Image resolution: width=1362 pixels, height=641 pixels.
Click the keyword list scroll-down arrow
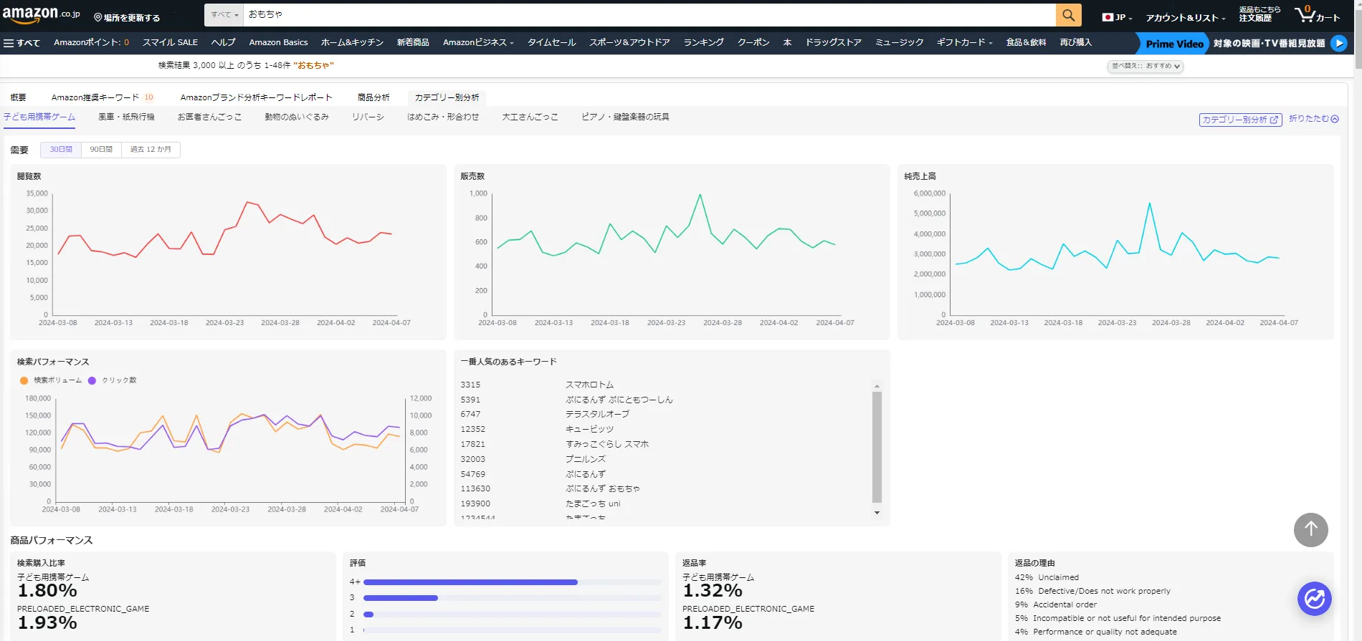tap(877, 513)
